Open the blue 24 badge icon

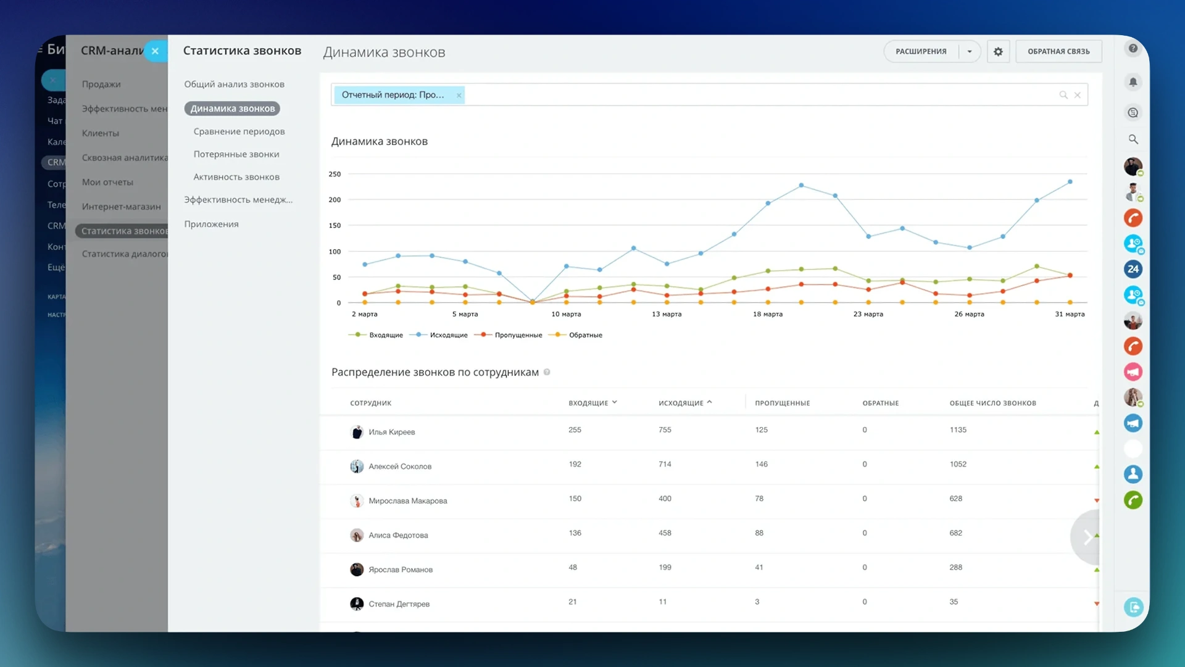click(x=1133, y=269)
